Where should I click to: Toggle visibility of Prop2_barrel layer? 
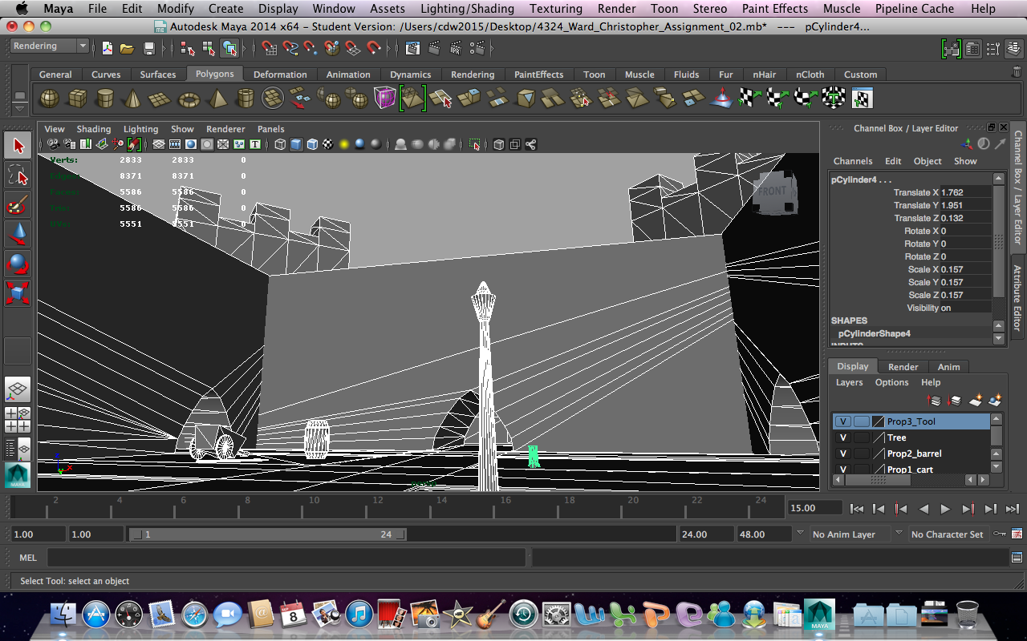(843, 454)
